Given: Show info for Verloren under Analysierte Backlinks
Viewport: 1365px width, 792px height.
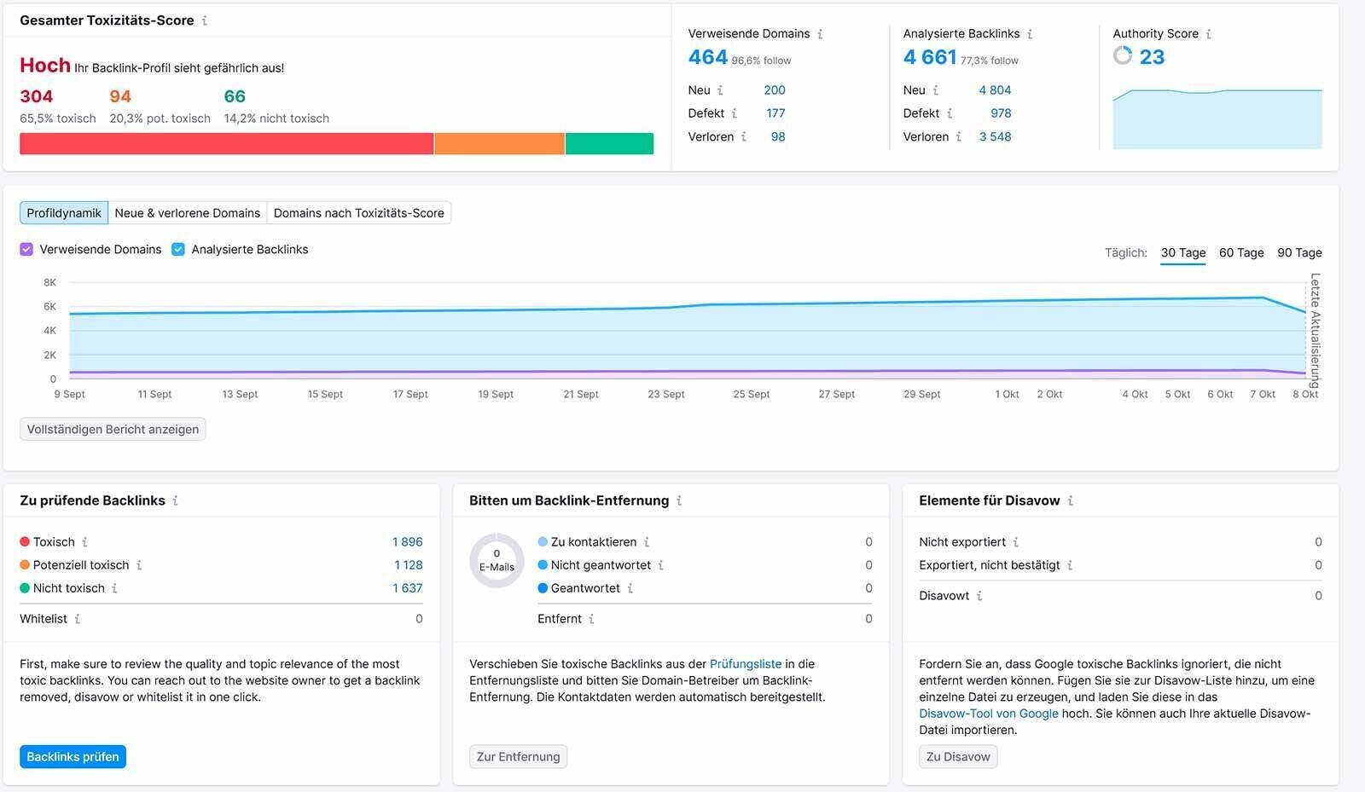Looking at the screenshot, I should coord(959,136).
